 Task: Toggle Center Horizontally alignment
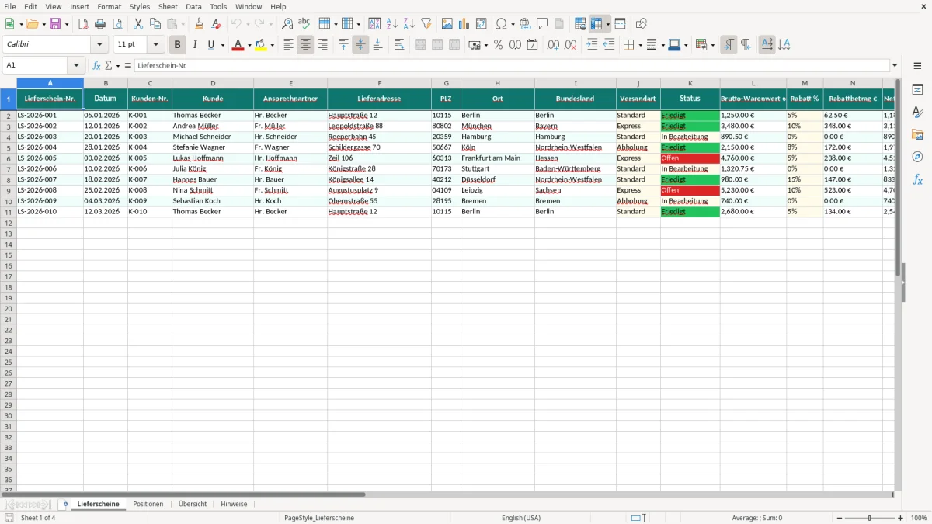click(x=306, y=45)
